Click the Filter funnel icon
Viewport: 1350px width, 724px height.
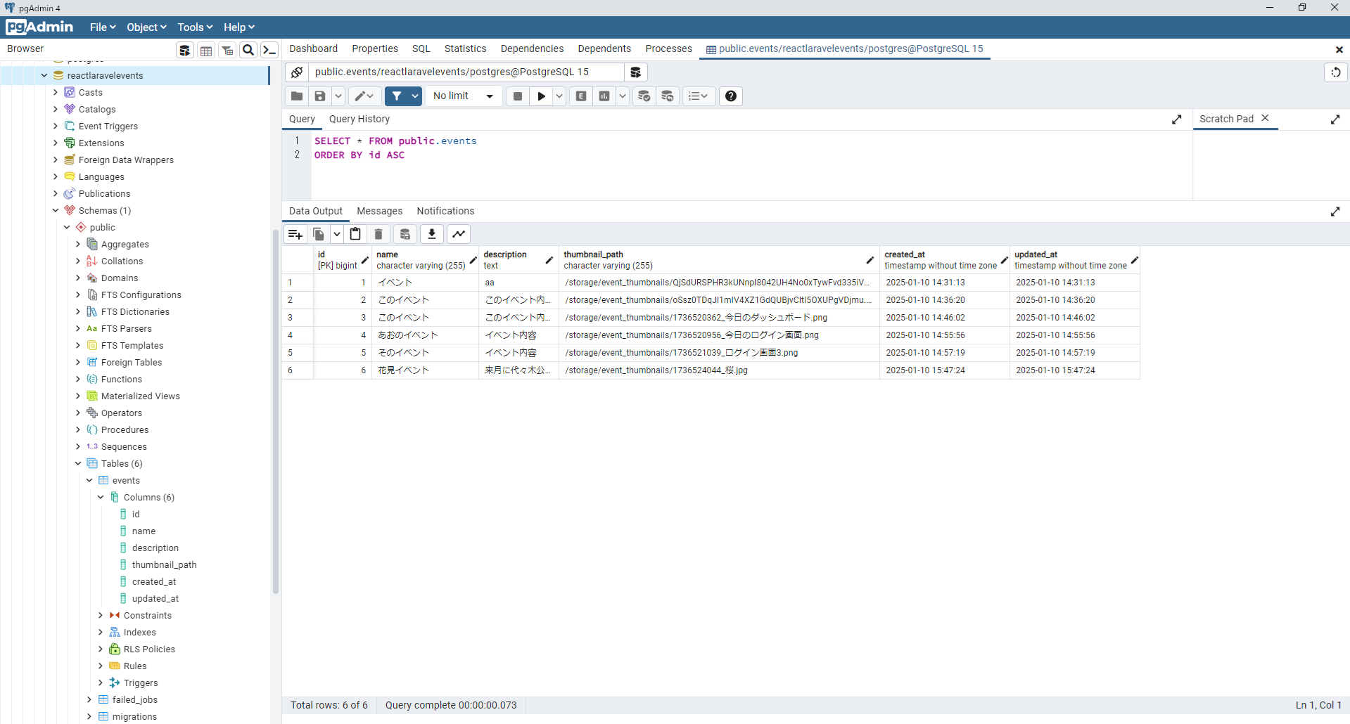click(397, 96)
